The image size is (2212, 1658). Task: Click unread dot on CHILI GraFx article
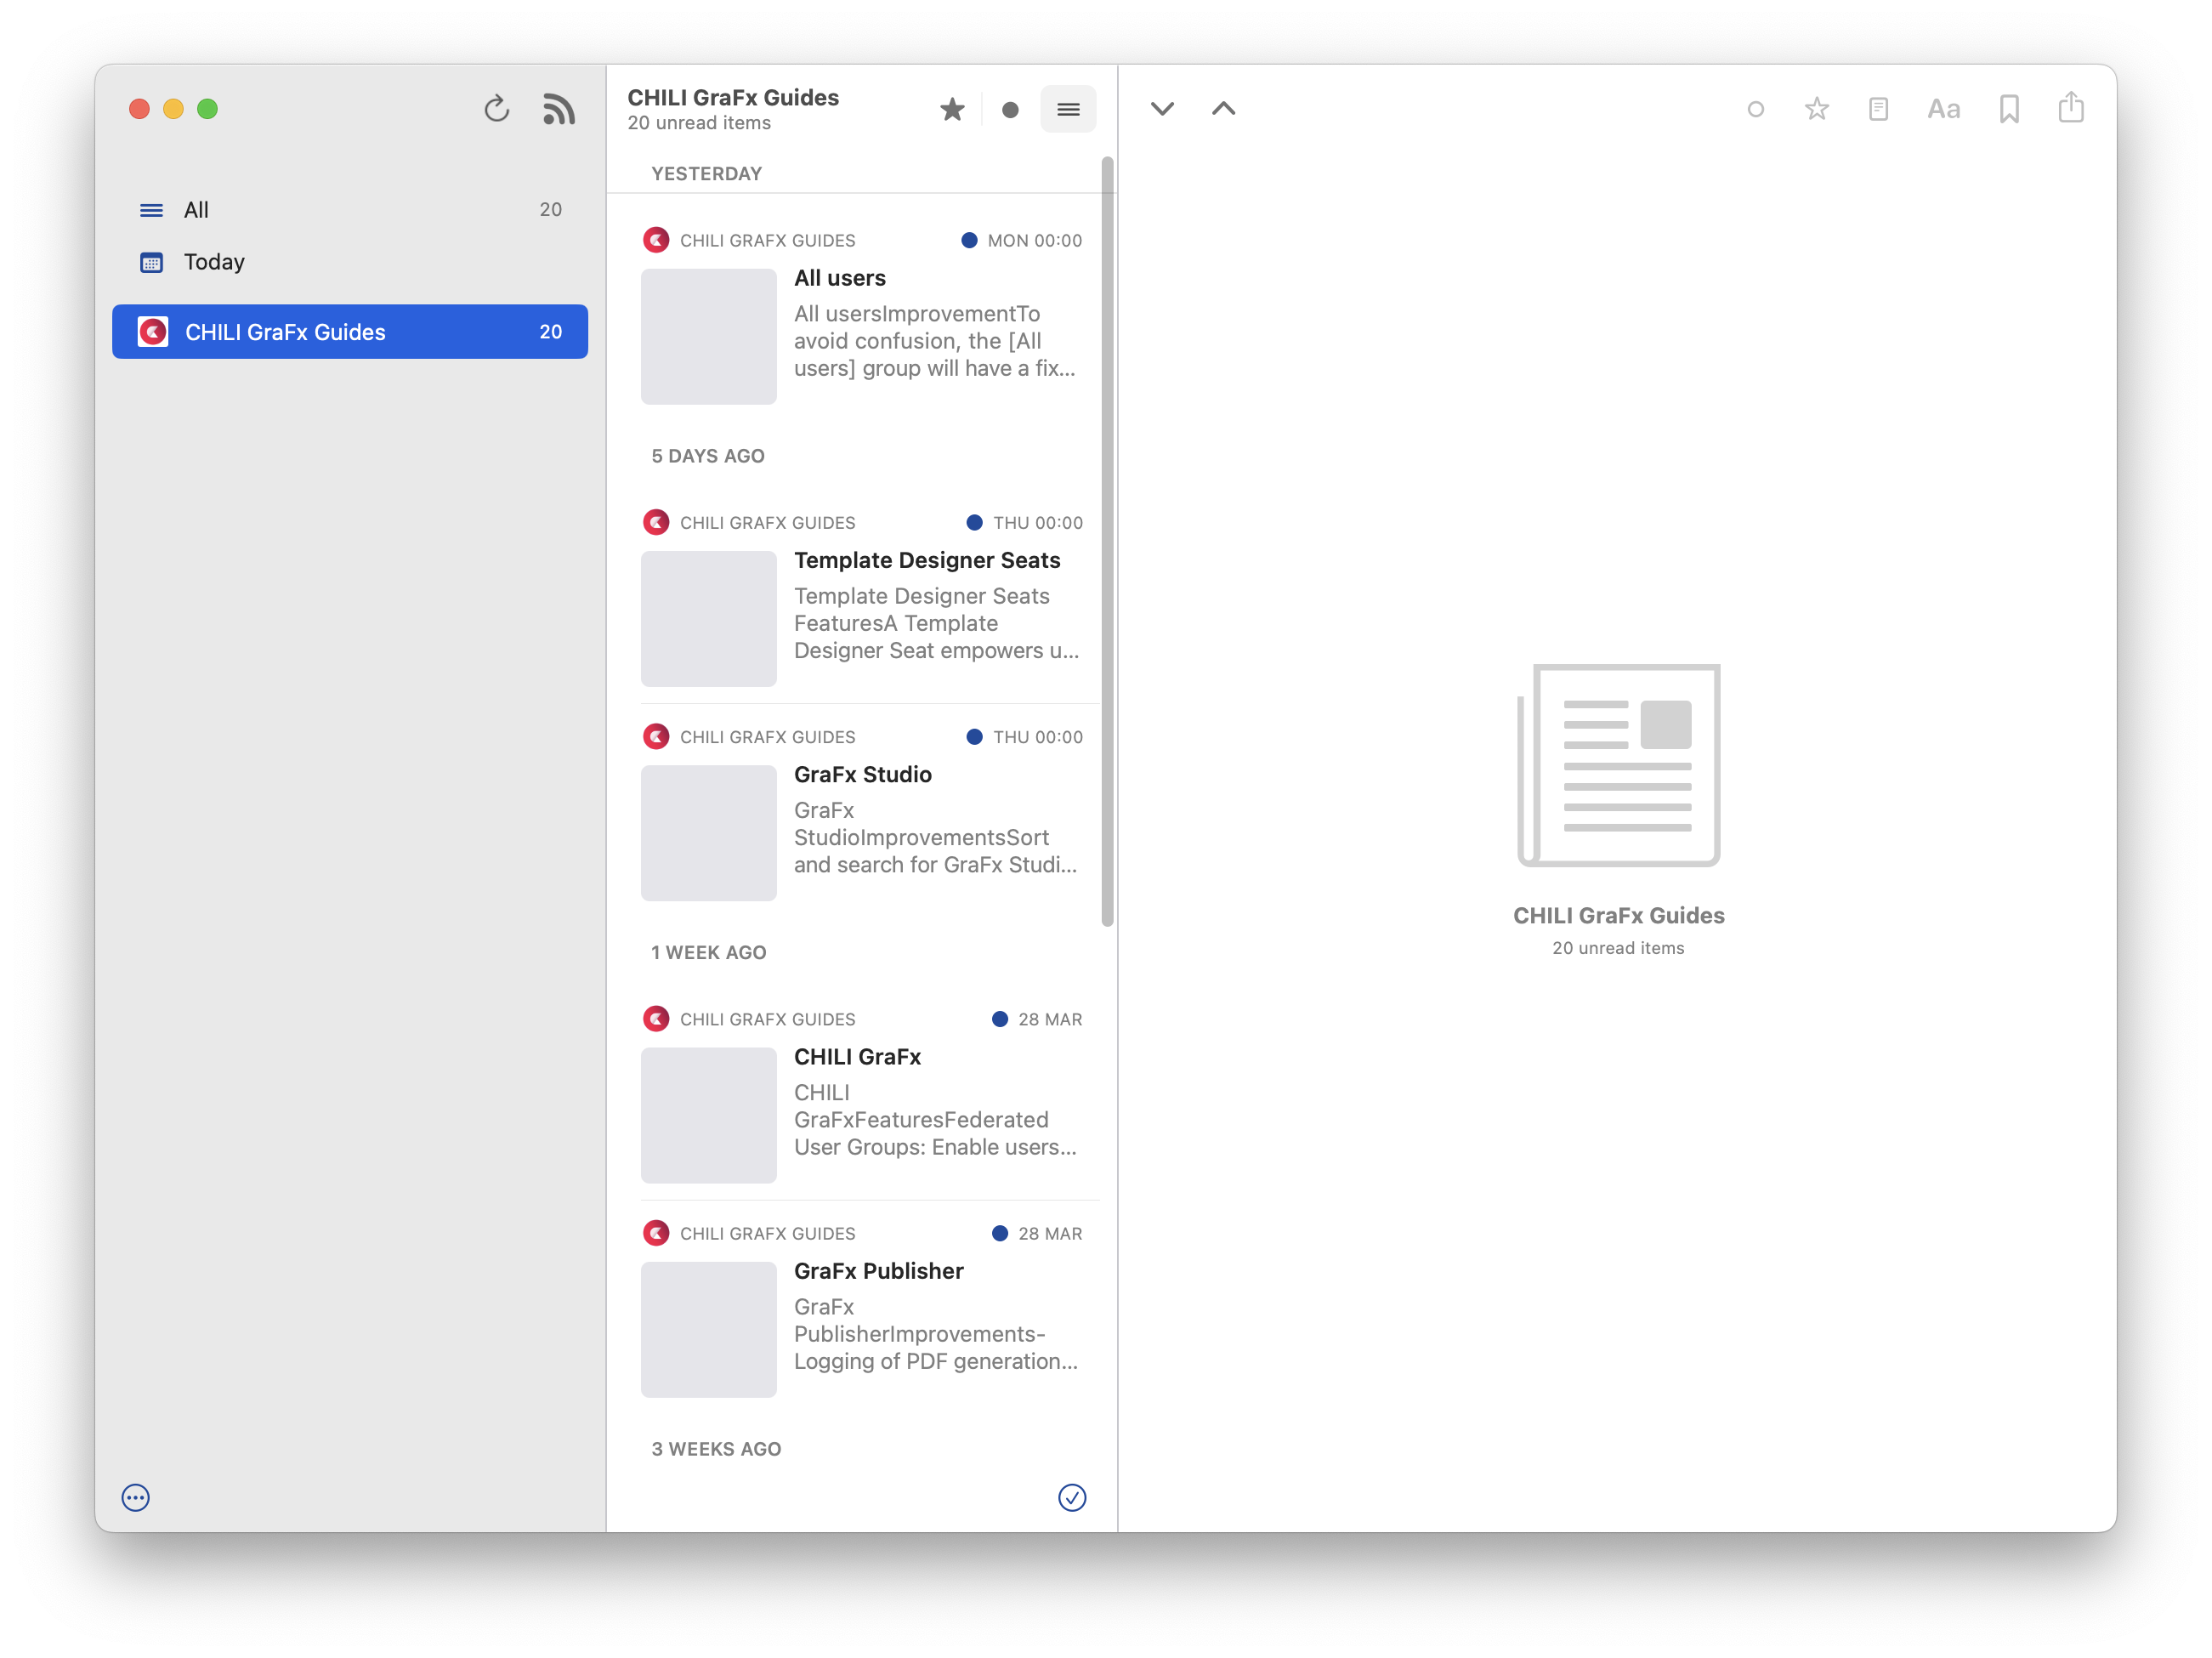999,1018
